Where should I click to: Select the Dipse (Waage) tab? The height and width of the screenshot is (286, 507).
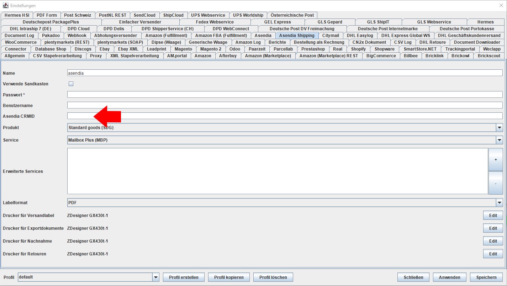pos(166,42)
